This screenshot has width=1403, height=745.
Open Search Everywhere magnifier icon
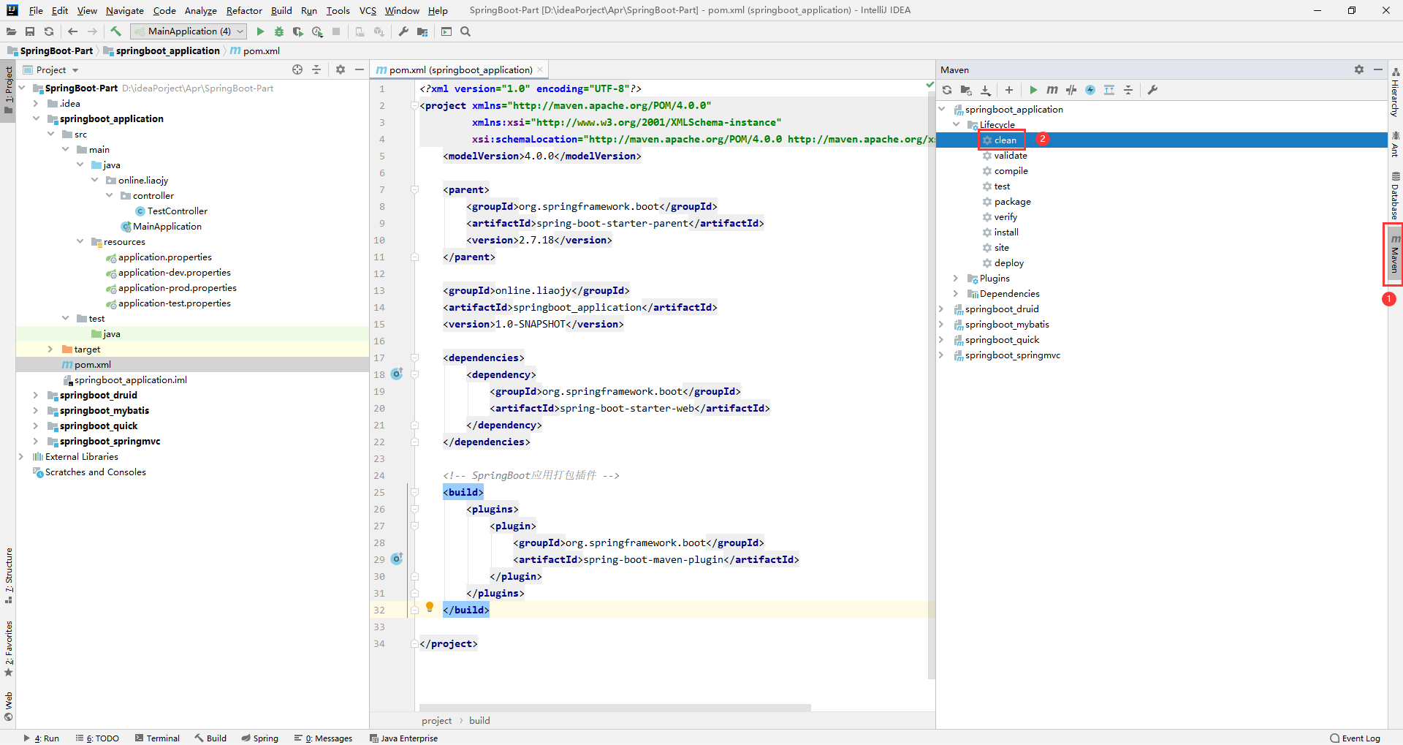tap(465, 31)
